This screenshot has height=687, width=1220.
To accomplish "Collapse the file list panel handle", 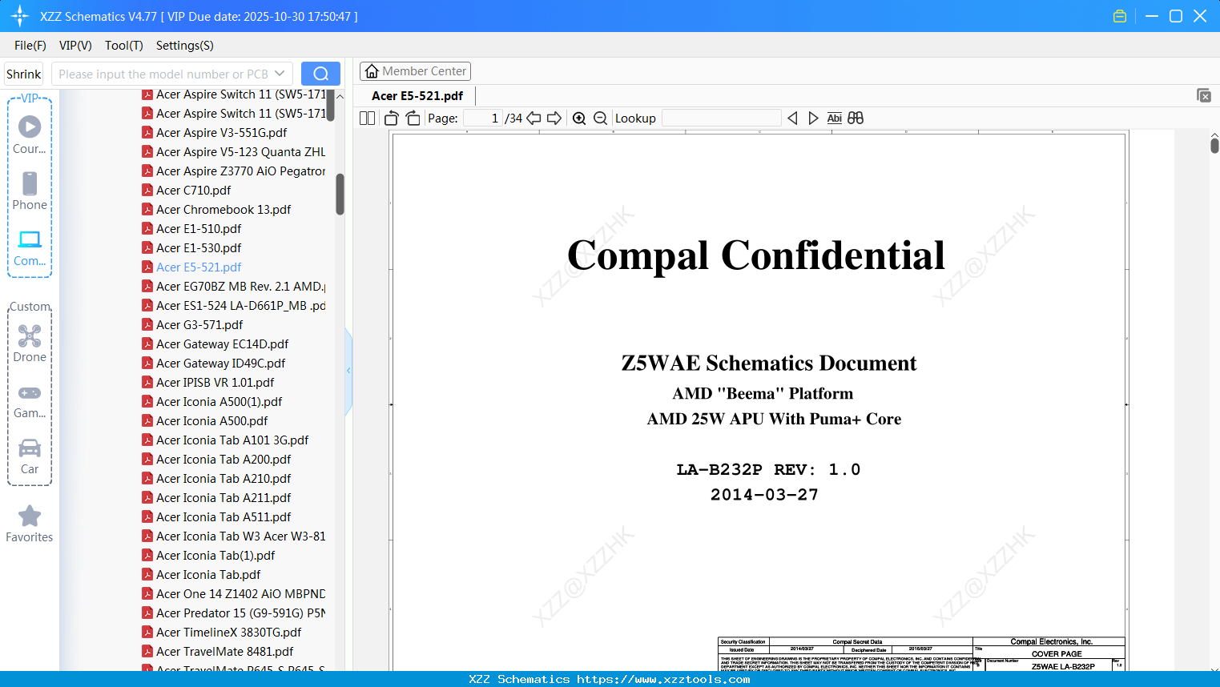I will point(348,371).
